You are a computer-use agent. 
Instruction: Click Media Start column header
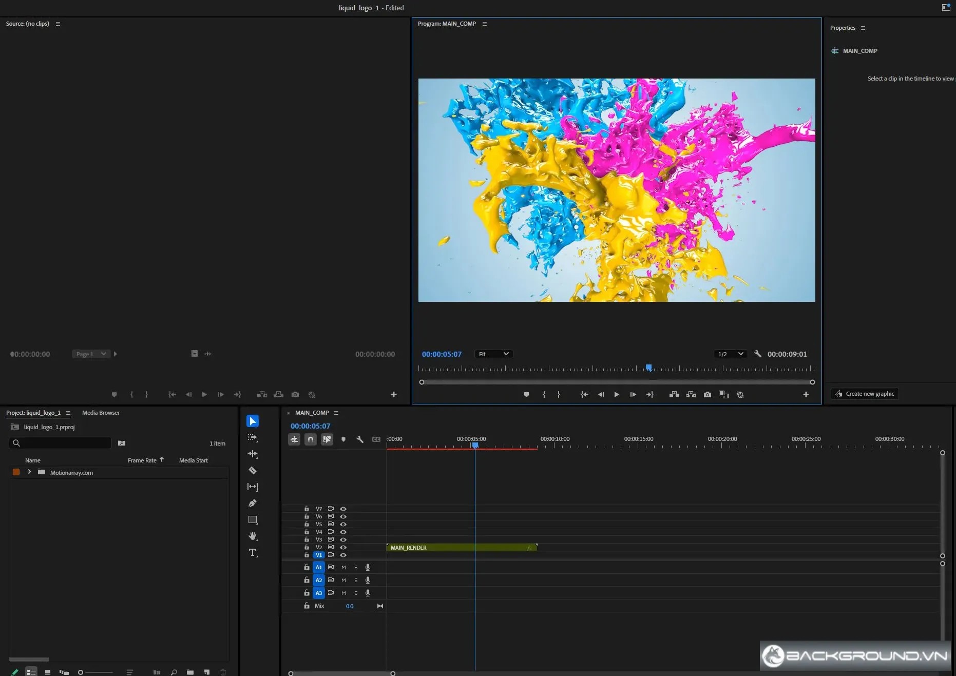click(193, 460)
